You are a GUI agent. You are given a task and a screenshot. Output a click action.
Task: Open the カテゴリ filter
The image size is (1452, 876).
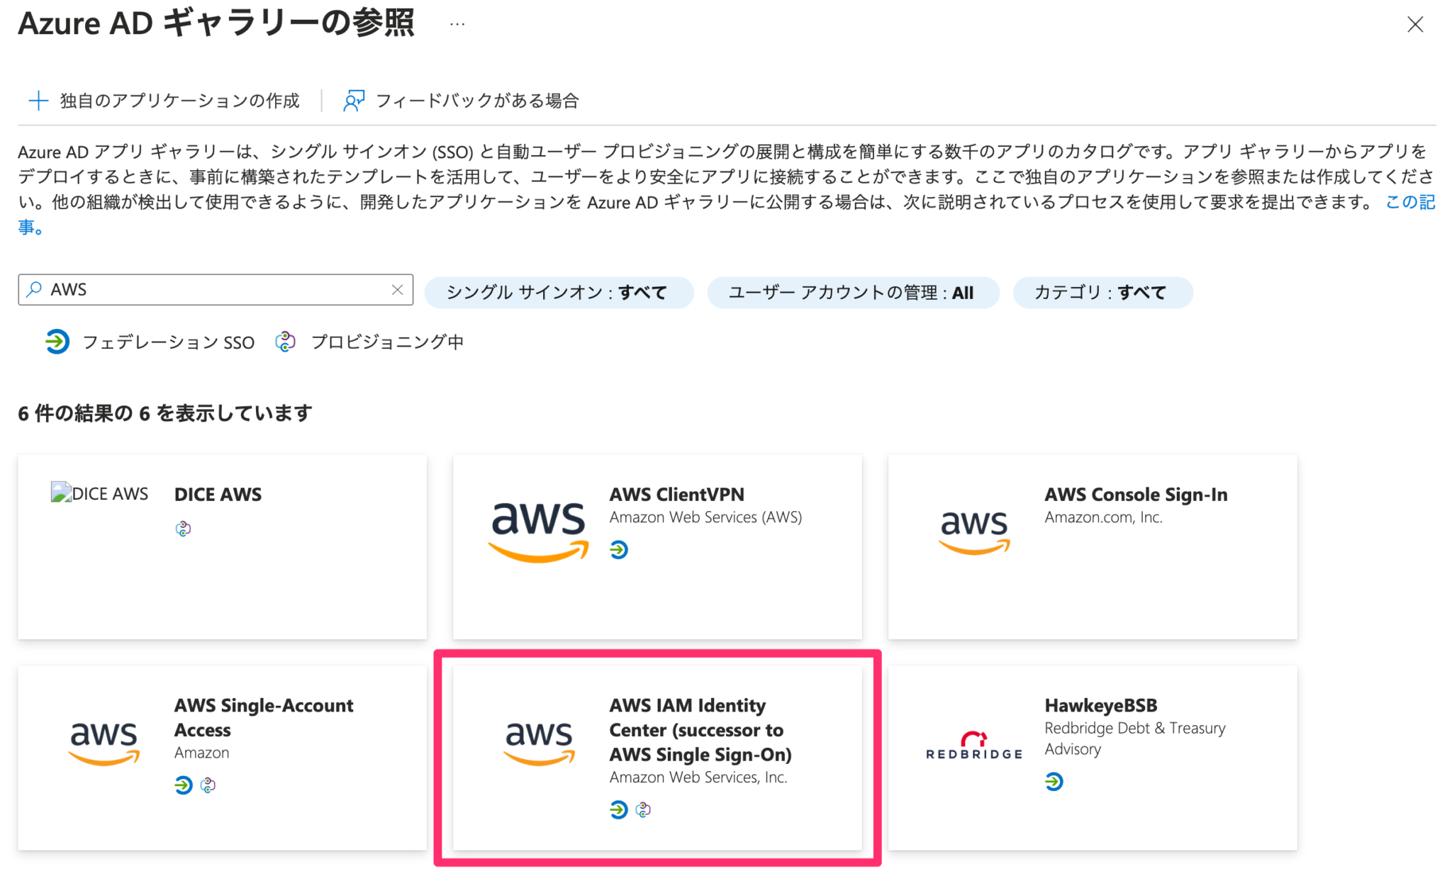(x=1103, y=292)
